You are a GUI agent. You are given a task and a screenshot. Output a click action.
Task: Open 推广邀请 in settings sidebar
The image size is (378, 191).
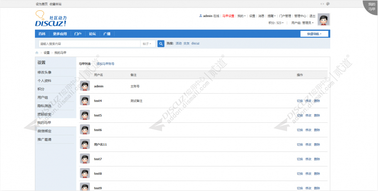[x=44, y=139]
